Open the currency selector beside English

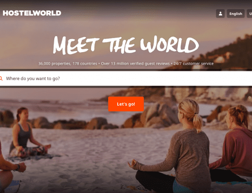(250, 14)
